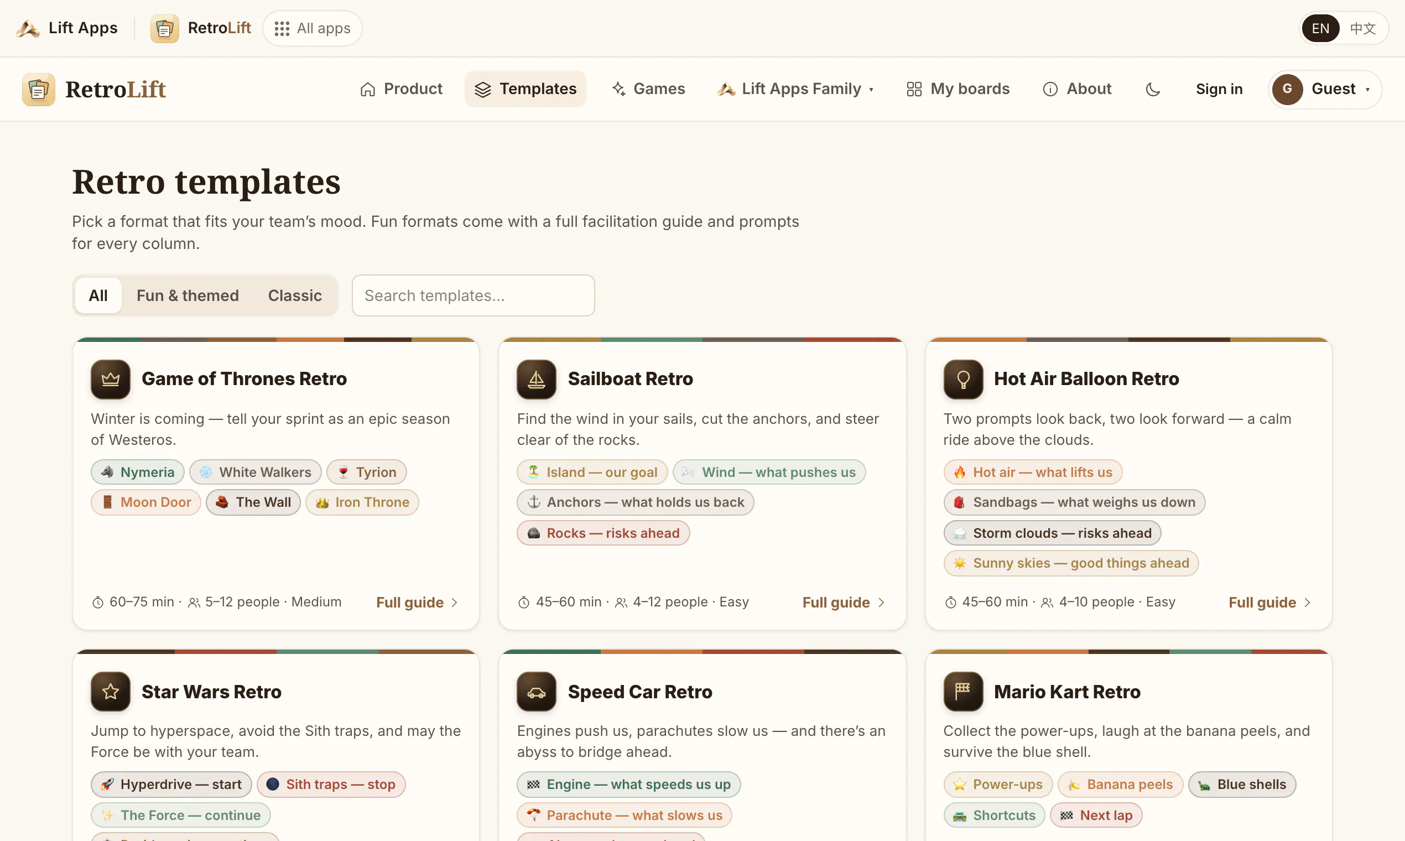Click the Rocks — risks ahead tag
This screenshot has height=841, width=1405.
603,533
